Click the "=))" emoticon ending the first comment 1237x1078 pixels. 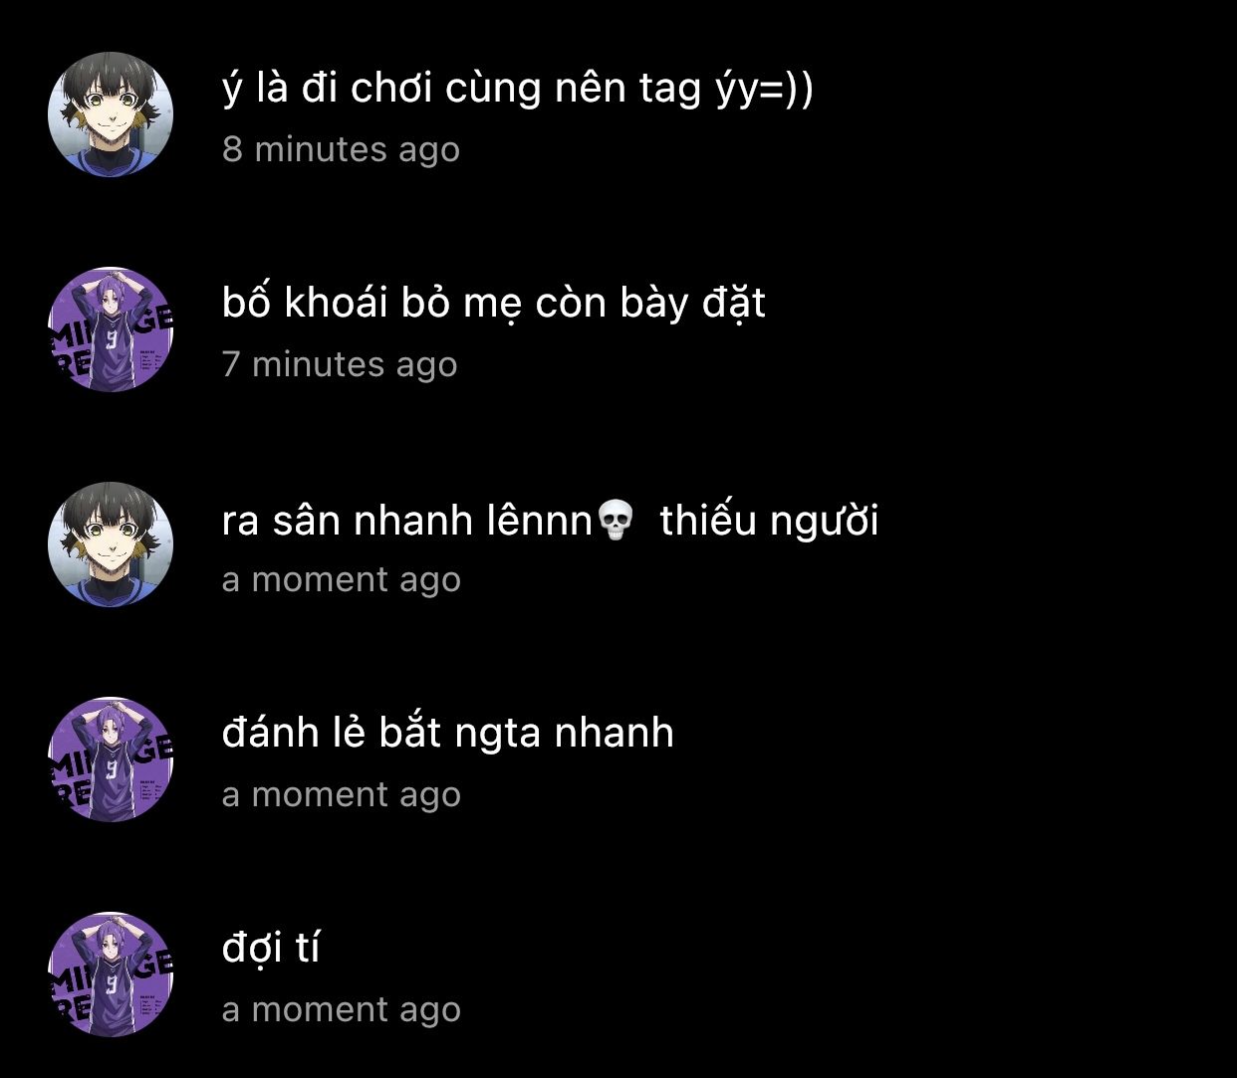tap(785, 90)
